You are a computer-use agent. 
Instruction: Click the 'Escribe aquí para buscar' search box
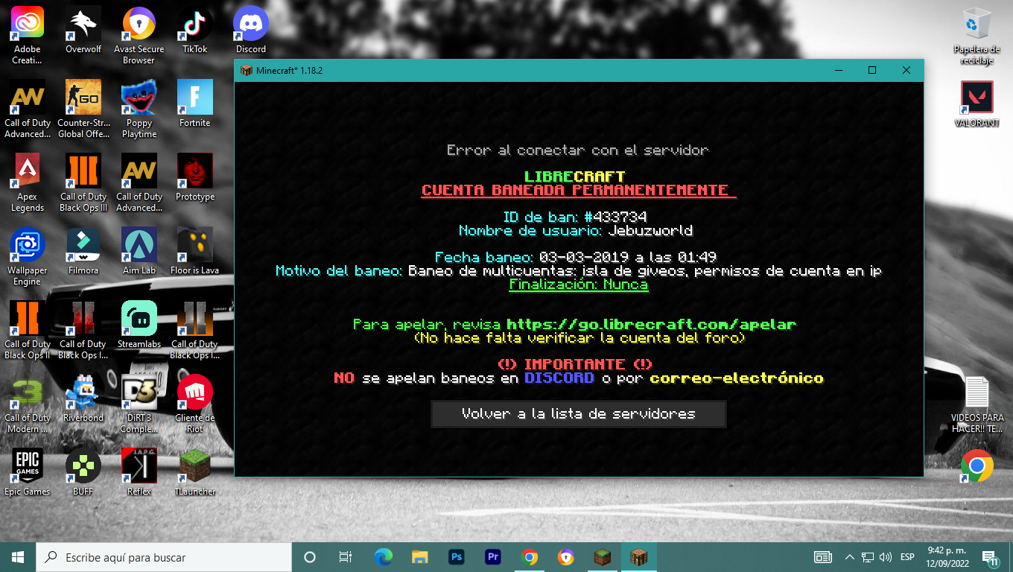(164, 557)
